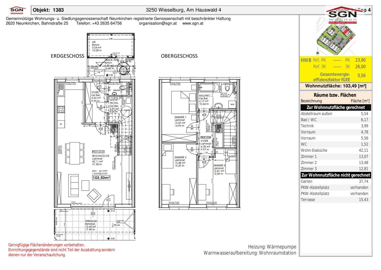Click the VORR. 5.56 m² label on ground floor

point(96,96)
